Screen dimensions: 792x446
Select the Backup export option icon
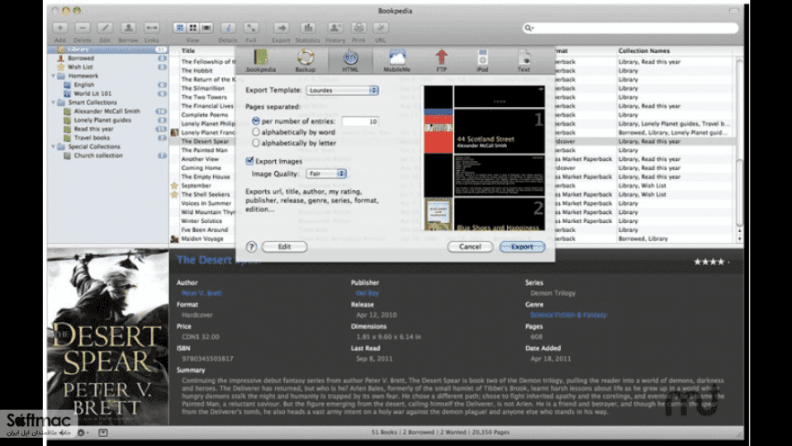305,57
